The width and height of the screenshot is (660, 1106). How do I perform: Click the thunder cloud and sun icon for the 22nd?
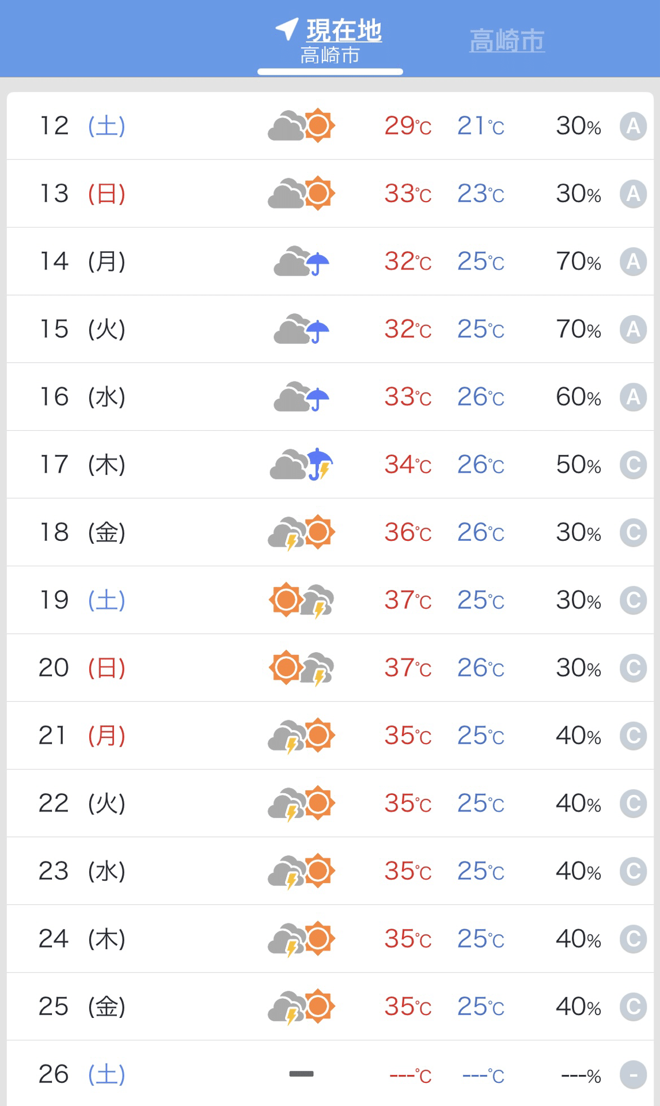(301, 803)
